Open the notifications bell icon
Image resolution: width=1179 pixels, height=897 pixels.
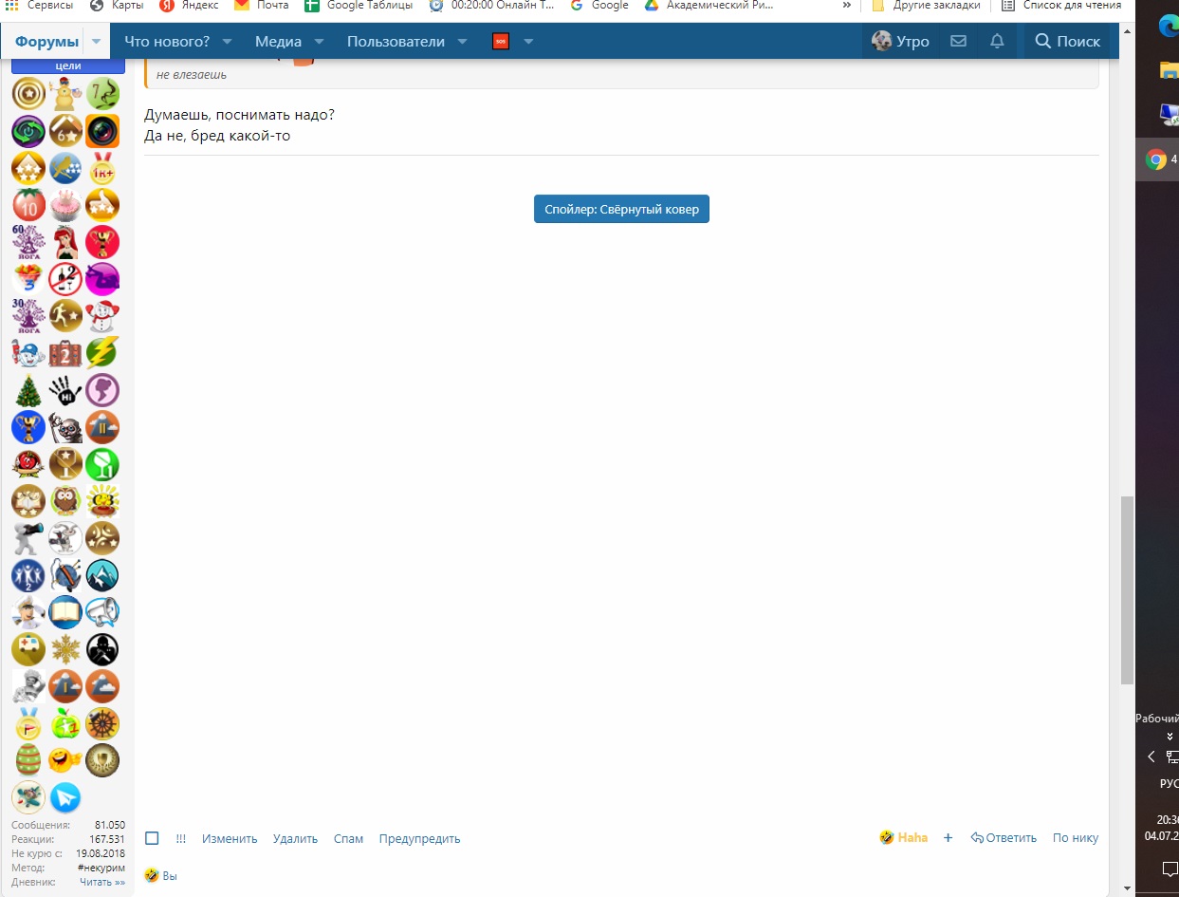(x=997, y=42)
